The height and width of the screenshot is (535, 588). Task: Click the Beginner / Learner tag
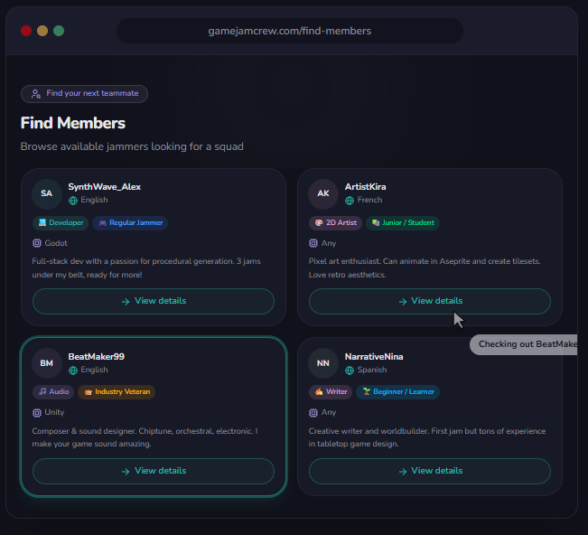(397, 392)
